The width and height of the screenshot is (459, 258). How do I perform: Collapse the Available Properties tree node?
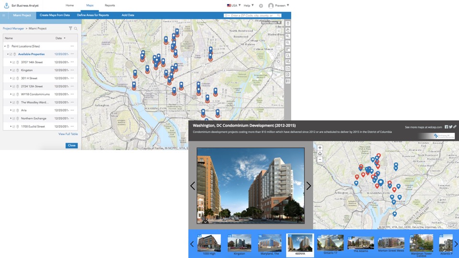coord(8,54)
